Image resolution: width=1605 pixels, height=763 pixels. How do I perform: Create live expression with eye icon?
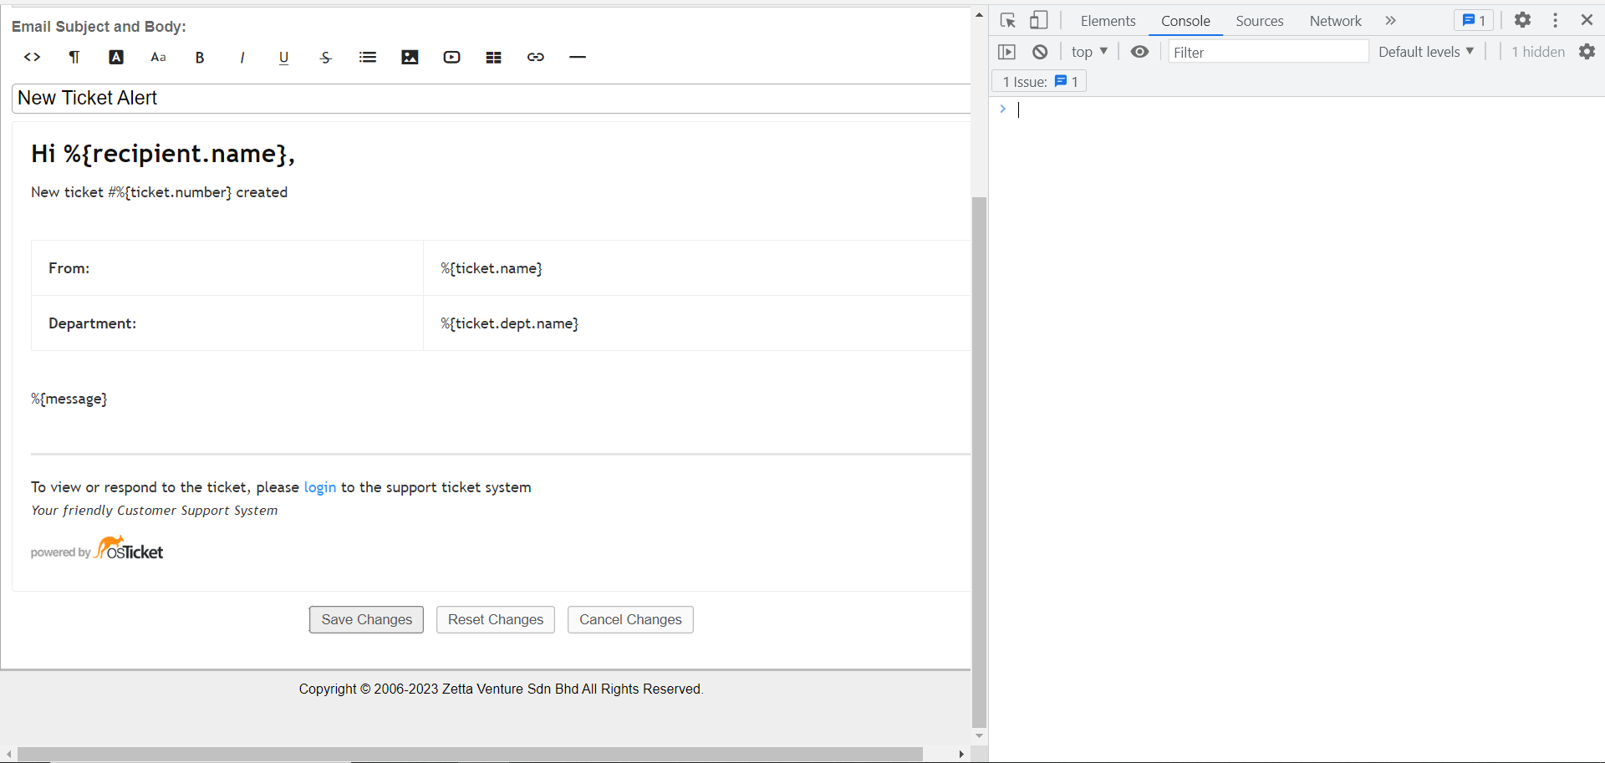(x=1139, y=52)
